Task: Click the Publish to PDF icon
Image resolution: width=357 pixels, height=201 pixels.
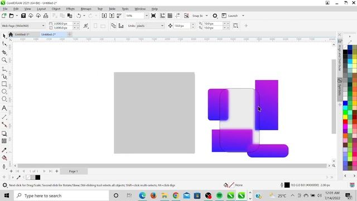Action: [119, 16]
